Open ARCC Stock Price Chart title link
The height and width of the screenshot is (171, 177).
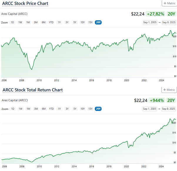pyautogui.click(x=25, y=4)
